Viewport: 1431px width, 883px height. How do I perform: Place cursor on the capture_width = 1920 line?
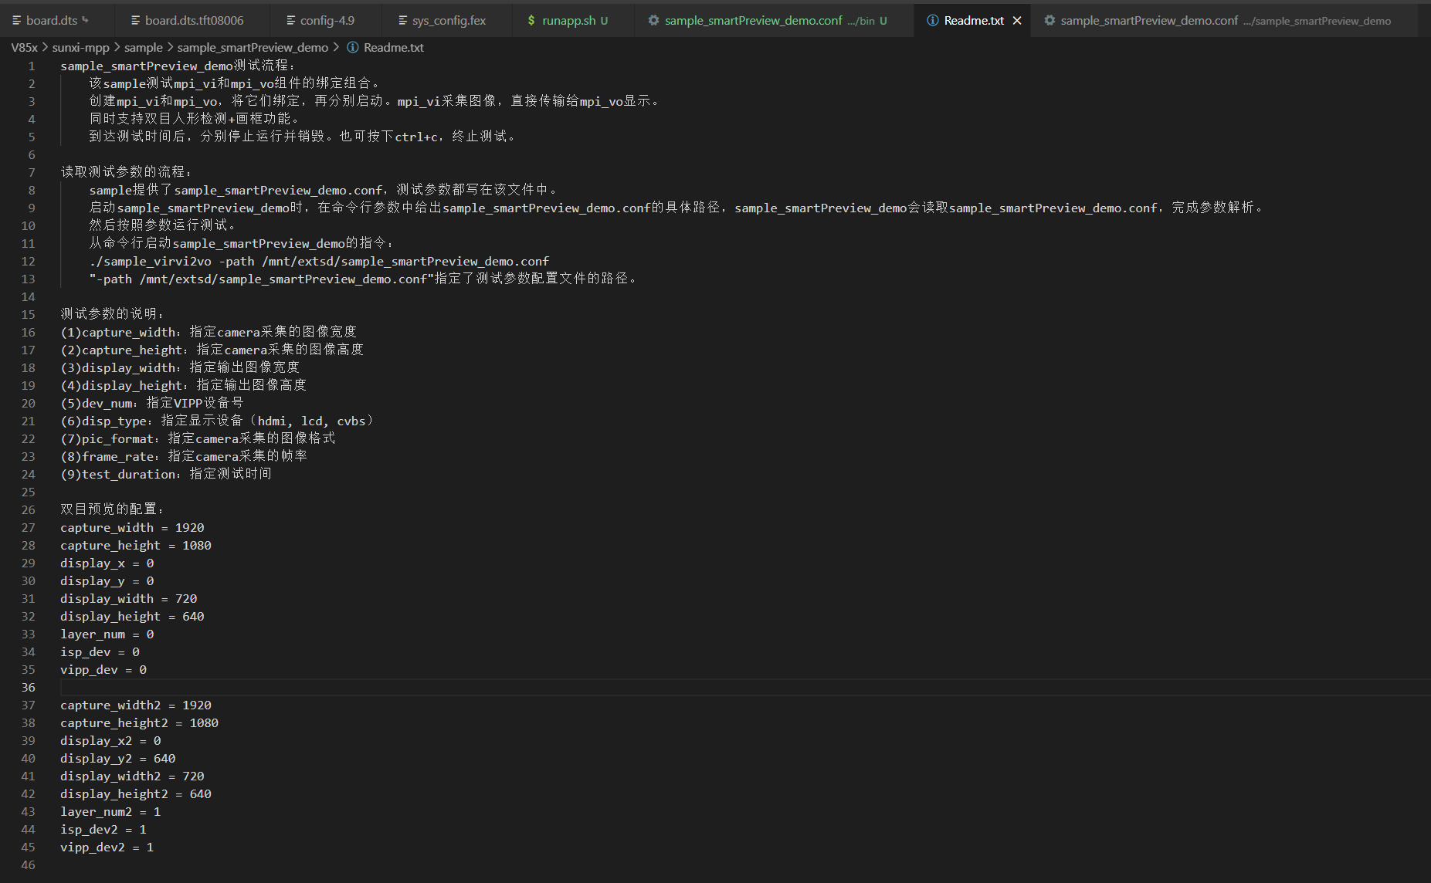click(x=132, y=528)
